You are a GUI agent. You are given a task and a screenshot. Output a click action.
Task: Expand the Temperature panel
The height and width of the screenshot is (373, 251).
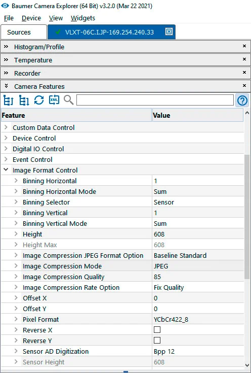(6, 60)
